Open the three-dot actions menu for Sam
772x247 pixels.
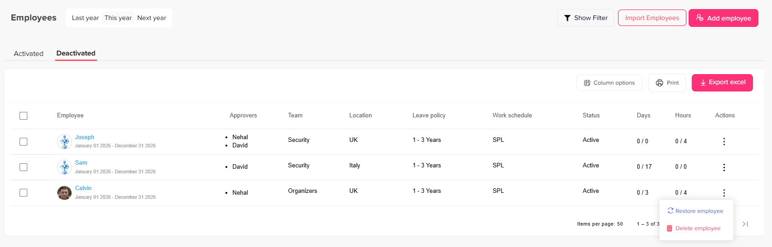724,167
